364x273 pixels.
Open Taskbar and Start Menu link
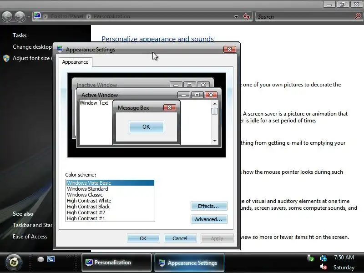point(32,225)
